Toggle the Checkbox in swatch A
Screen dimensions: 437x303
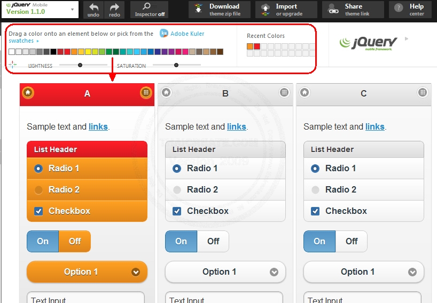(87, 211)
